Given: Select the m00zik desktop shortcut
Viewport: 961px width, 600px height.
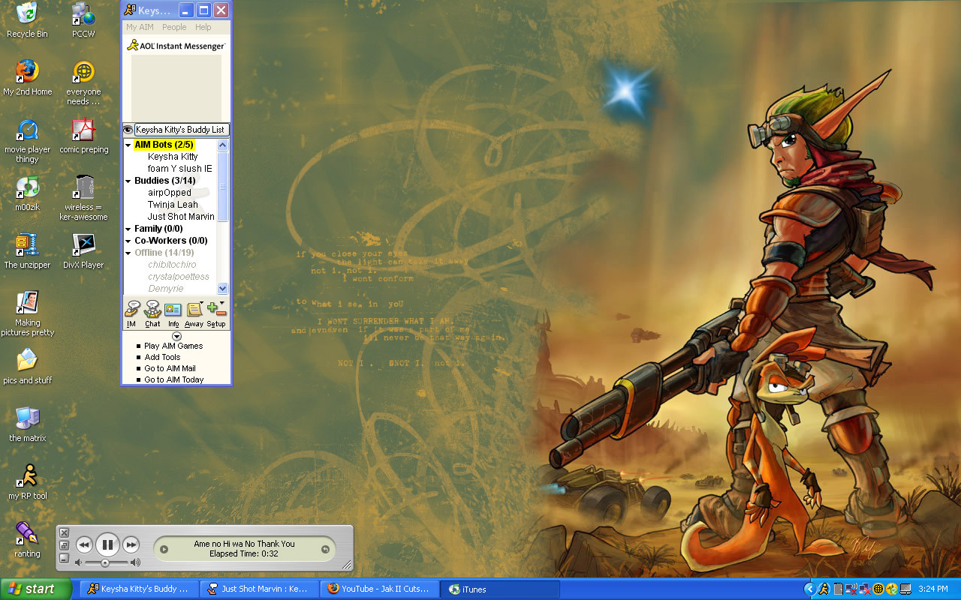Looking at the screenshot, I should click(x=27, y=193).
